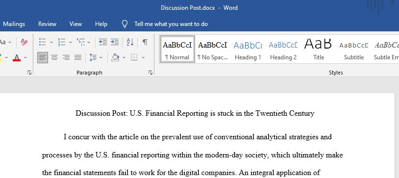The image size is (399, 178).
Task: Apply numbered list formatting
Action: [62, 42]
